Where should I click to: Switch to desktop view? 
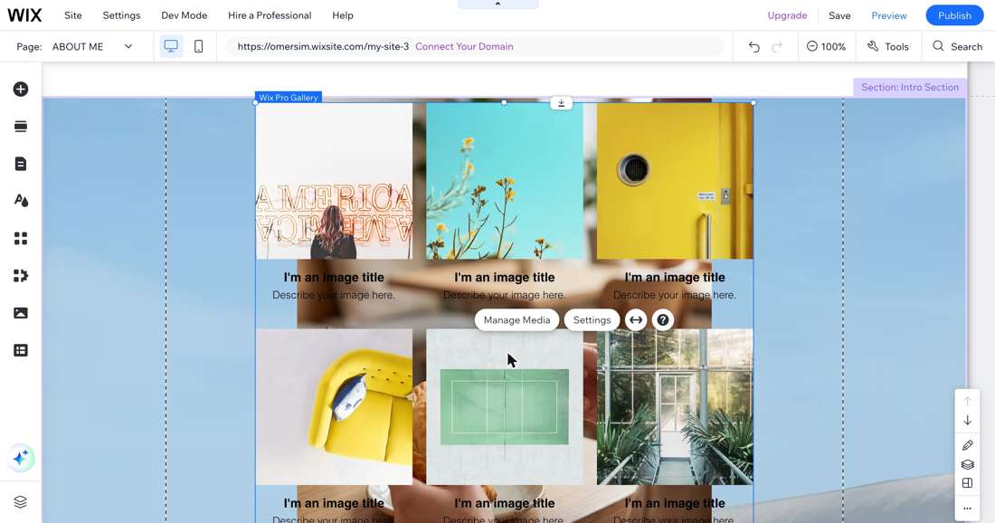(171, 46)
